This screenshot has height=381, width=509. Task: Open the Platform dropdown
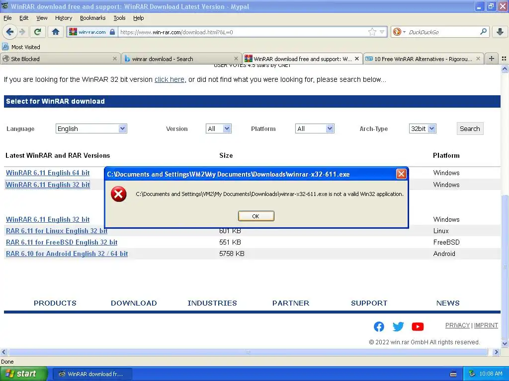pyautogui.click(x=315, y=128)
